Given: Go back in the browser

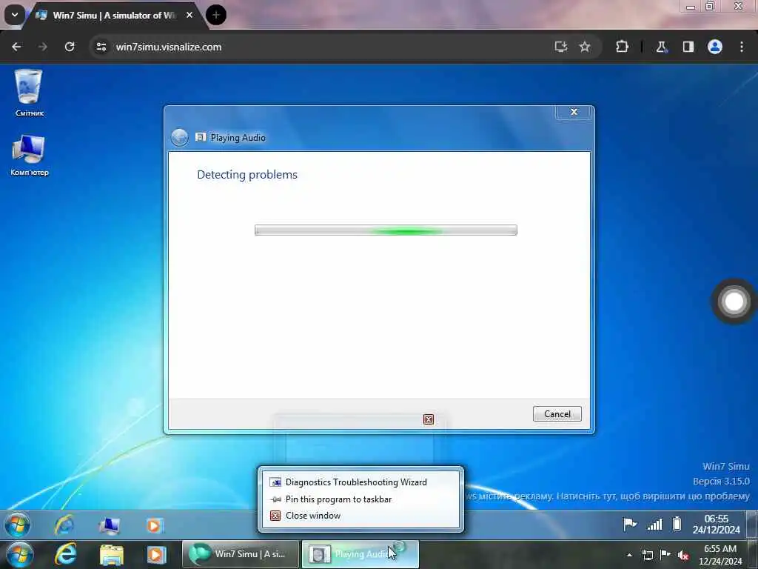Looking at the screenshot, I should (x=16, y=47).
